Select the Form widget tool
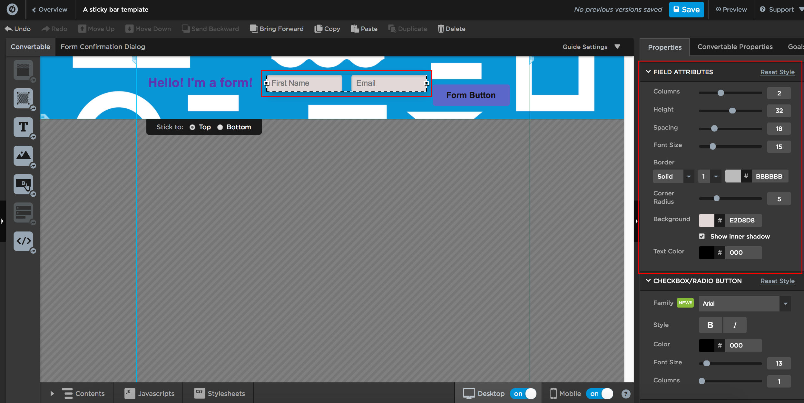The width and height of the screenshot is (804, 403). [x=23, y=212]
